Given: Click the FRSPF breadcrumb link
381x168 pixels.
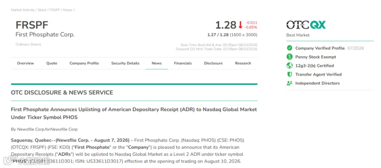Looking at the screenshot, I should click(55, 10).
